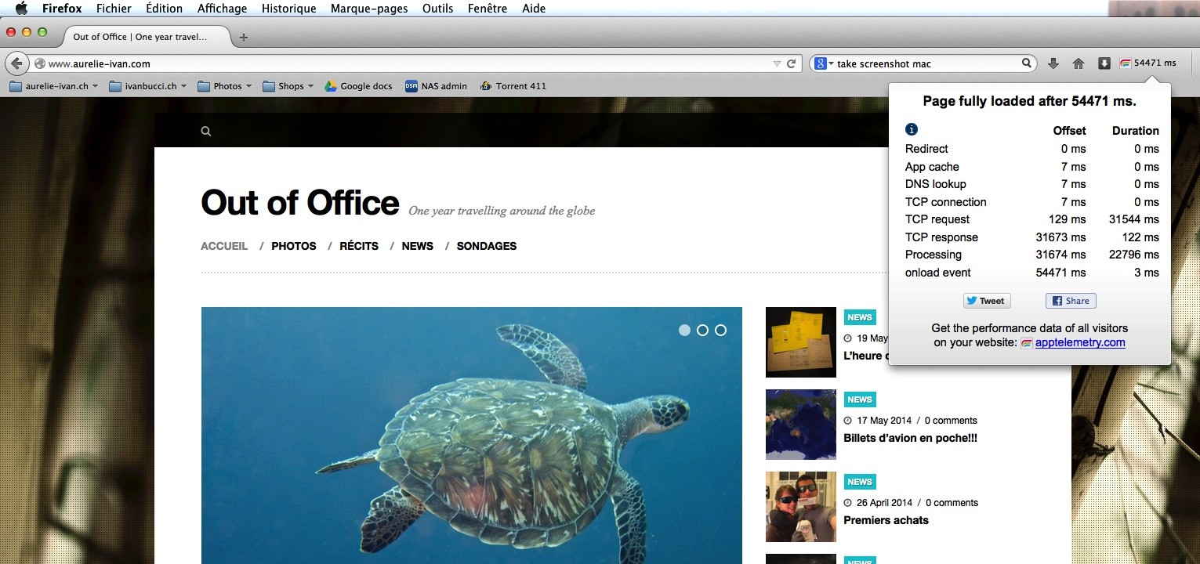This screenshot has width=1200, height=564.
Task: Click the info icon in the timing popup
Action: [911, 130]
